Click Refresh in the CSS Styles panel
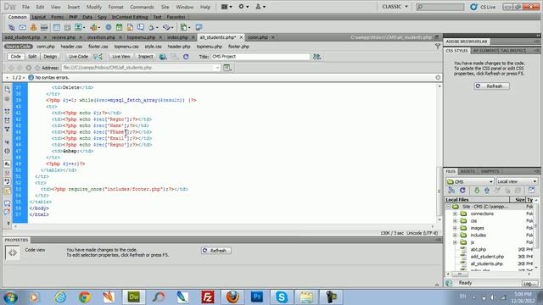The width and height of the screenshot is (543, 305). [492, 86]
